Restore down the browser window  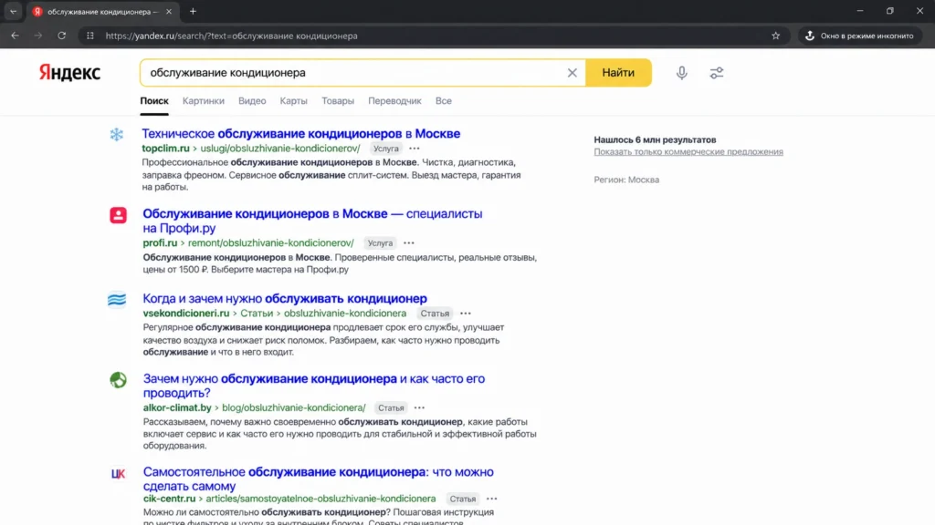coord(889,11)
